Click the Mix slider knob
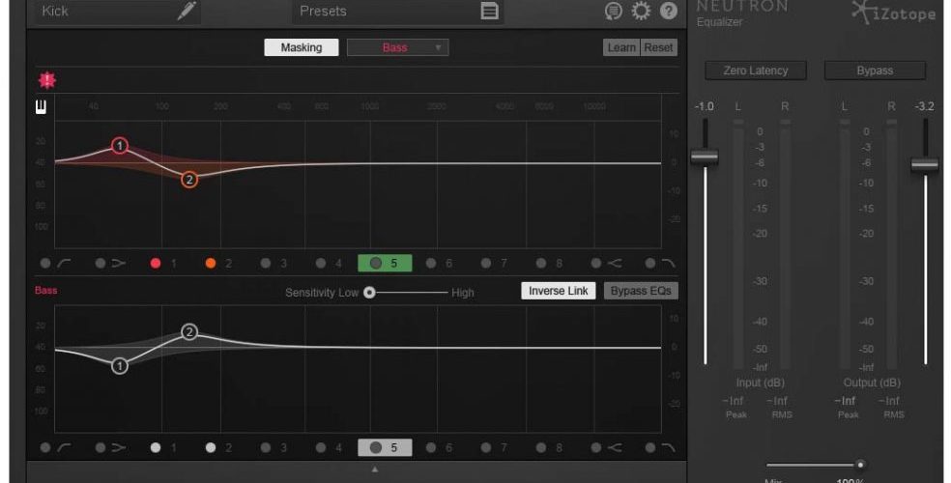 [860, 465]
